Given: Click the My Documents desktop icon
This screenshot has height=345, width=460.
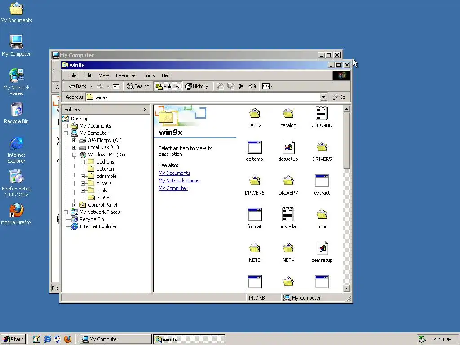Looking at the screenshot, I should (16, 12).
